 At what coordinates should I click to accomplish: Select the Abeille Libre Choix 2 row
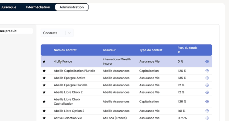pyautogui.click(x=126, y=92)
